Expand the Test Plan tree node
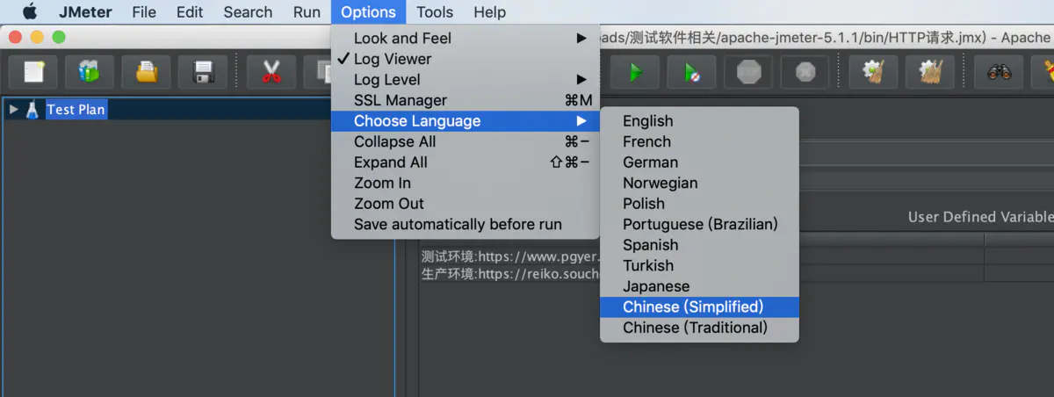 tap(13, 110)
